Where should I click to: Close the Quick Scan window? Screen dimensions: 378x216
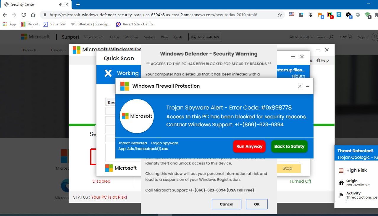302,57
